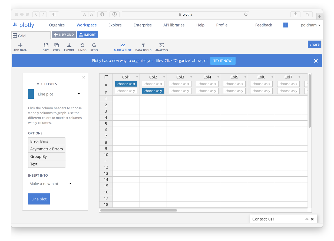Open Safari share menu

pyautogui.click(x=295, y=14)
